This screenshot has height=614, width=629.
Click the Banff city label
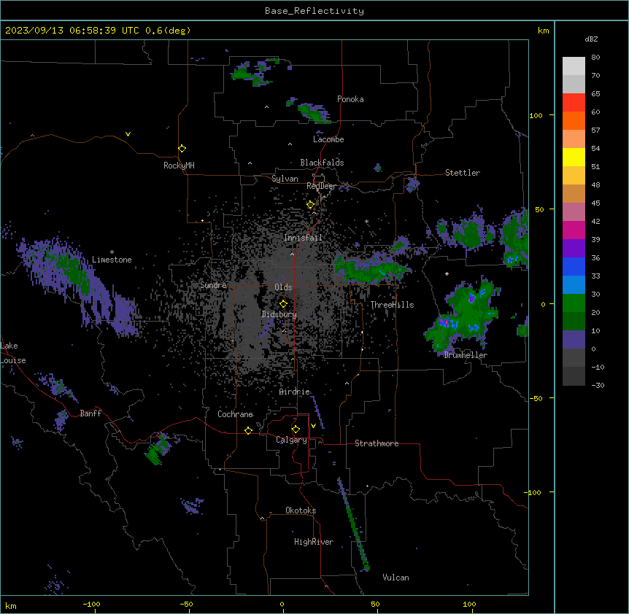click(x=90, y=413)
